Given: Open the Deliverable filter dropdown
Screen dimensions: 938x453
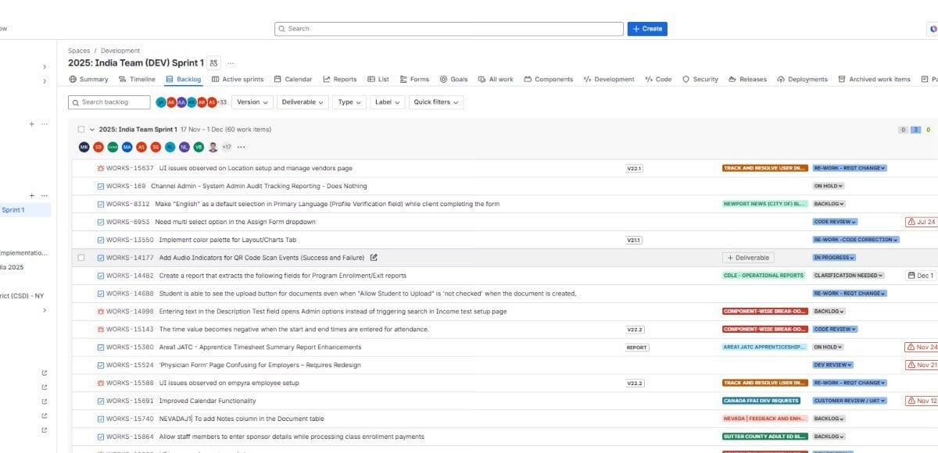Looking at the screenshot, I should (x=303, y=102).
